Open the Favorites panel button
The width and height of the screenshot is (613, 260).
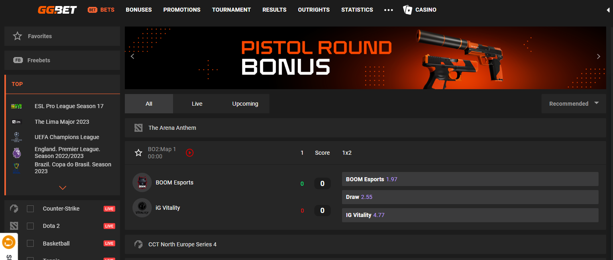click(x=62, y=36)
